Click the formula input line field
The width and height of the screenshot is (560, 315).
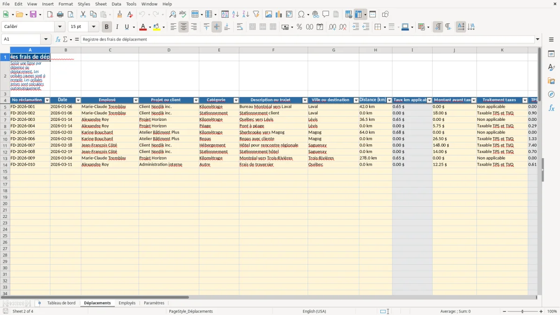pos(308,39)
